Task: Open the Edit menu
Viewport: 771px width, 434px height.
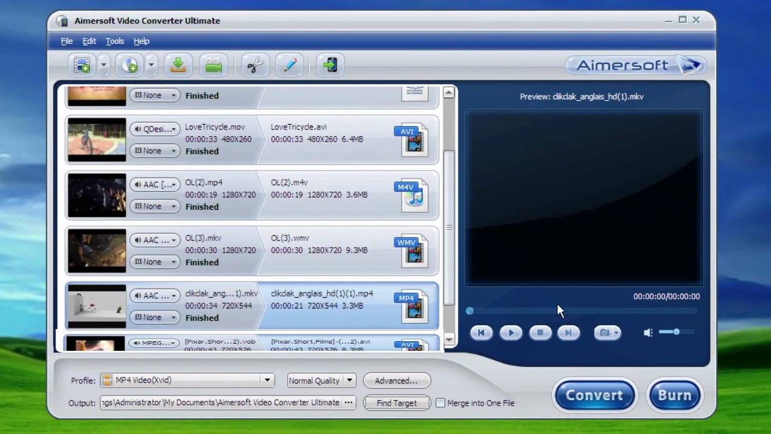Action: [x=89, y=41]
